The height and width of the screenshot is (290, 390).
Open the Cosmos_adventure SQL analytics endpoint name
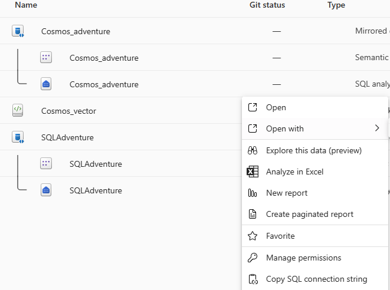point(104,84)
